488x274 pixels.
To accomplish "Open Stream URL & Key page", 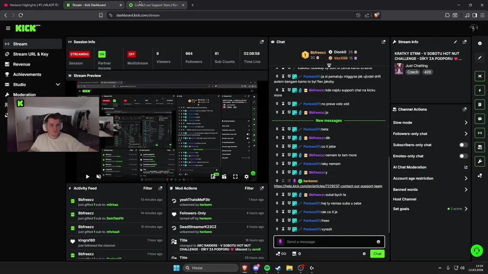I will coord(32,54).
